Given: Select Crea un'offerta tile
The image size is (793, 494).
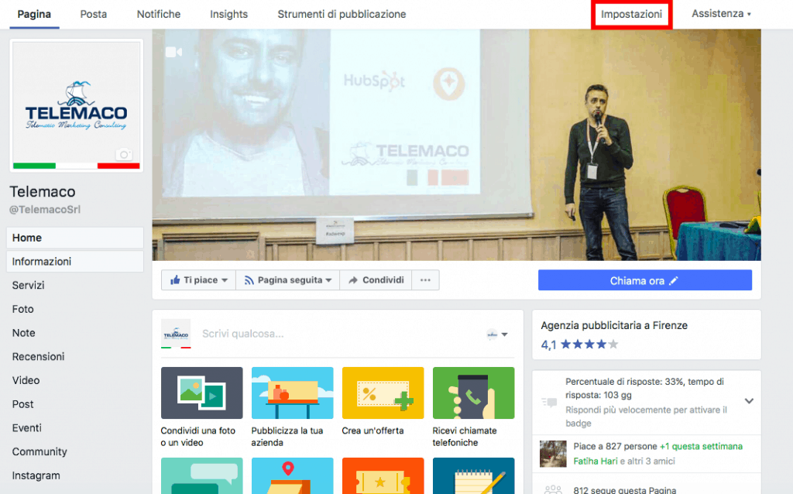Looking at the screenshot, I should (x=383, y=401).
